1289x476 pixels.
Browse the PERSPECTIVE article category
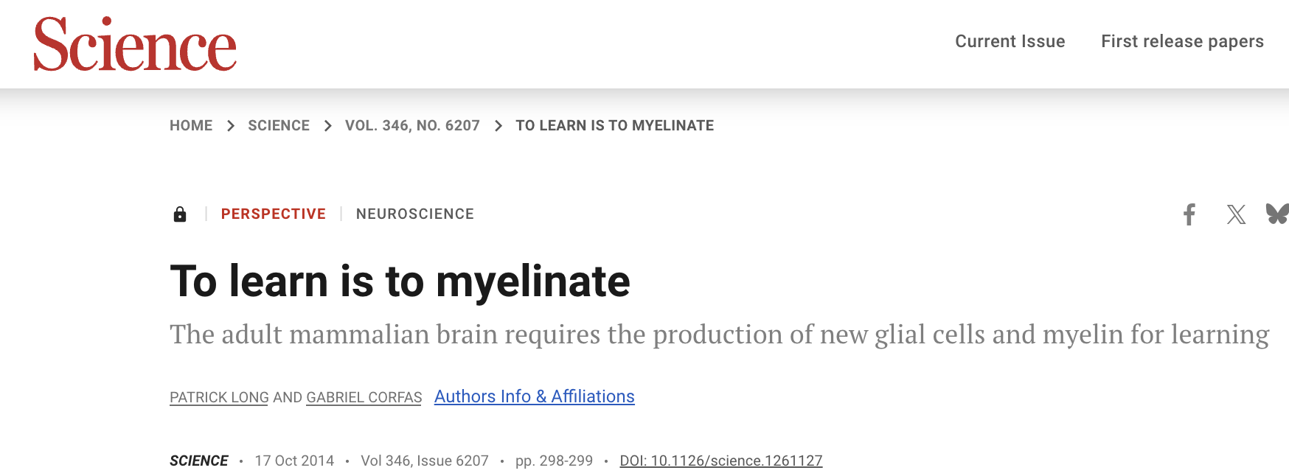coord(274,214)
